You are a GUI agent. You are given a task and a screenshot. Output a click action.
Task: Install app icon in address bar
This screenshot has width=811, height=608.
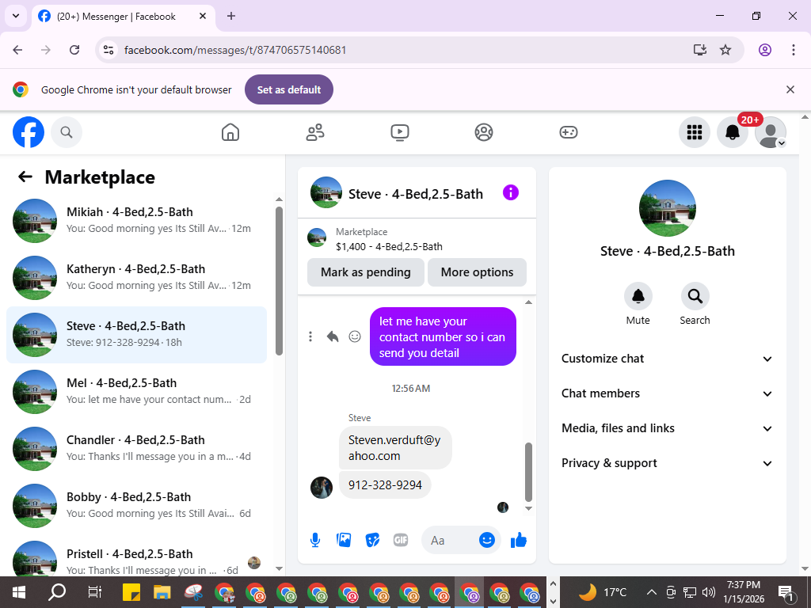click(700, 50)
